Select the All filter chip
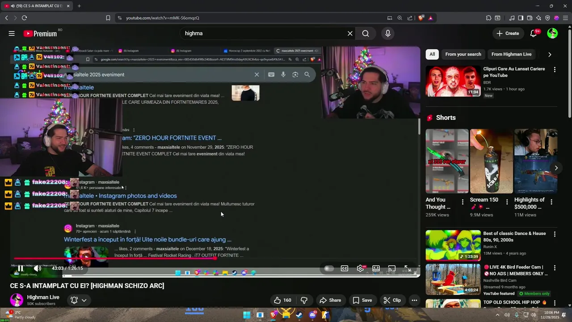The width and height of the screenshot is (572, 322). click(x=432, y=54)
